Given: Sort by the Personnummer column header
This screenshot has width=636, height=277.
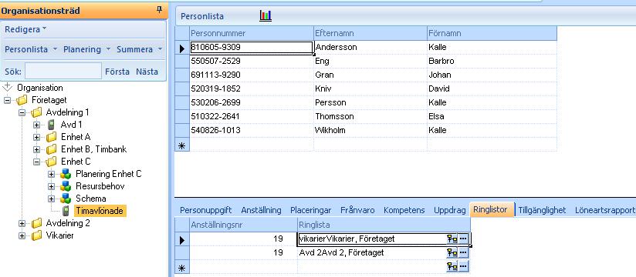Looking at the screenshot, I should tap(252, 33).
